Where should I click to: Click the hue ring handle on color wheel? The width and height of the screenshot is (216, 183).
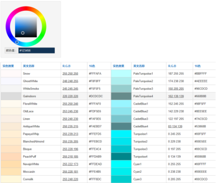(17, 42)
